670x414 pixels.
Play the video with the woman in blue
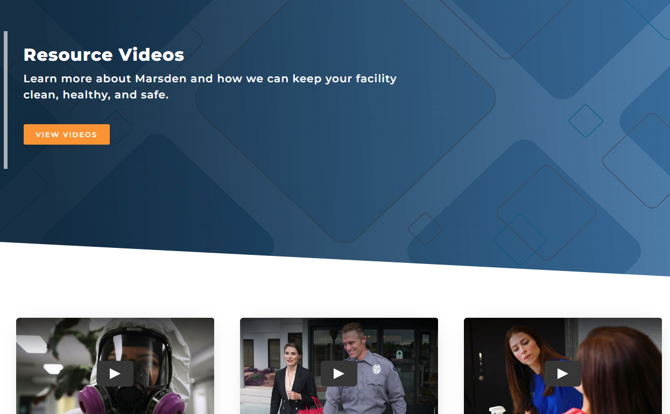click(x=563, y=374)
